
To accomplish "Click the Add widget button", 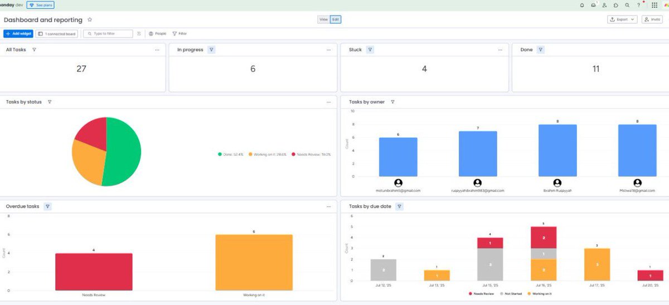I will [x=18, y=33].
